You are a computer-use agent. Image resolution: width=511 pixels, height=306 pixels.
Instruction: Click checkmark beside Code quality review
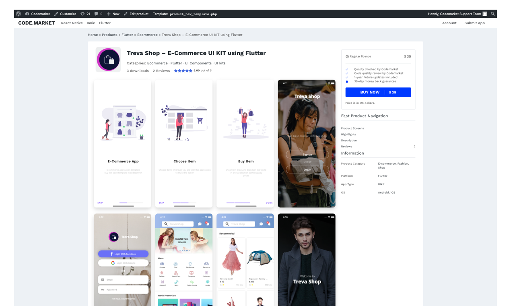pyautogui.click(x=347, y=73)
